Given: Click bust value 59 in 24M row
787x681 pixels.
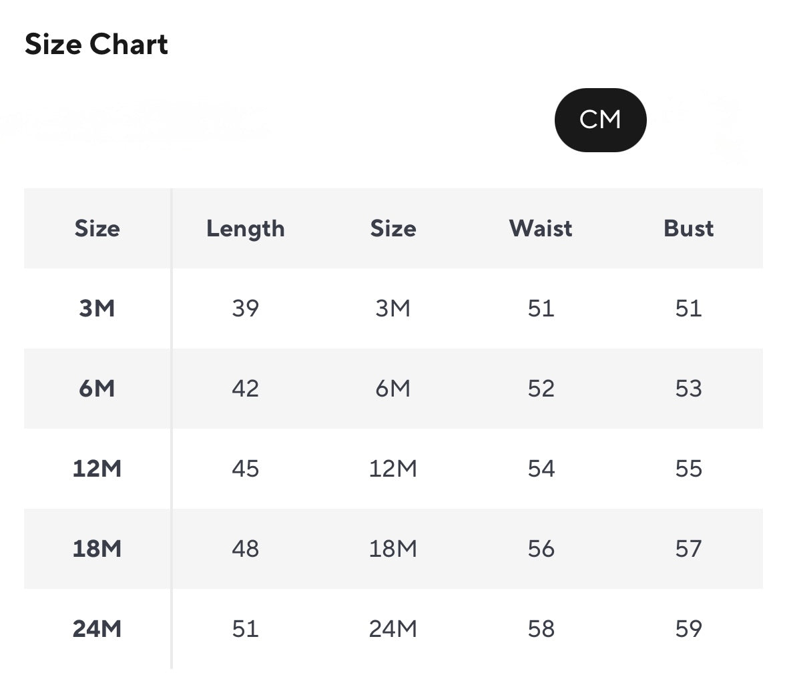Looking at the screenshot, I should (688, 629).
